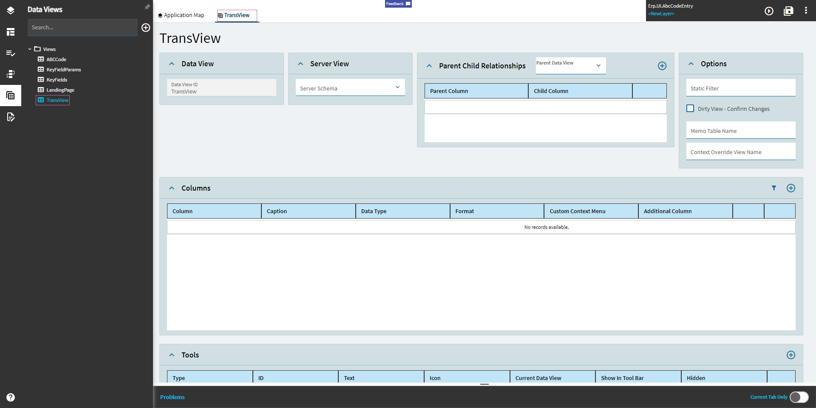
Task: Click the Search data views field
Action: point(82,27)
